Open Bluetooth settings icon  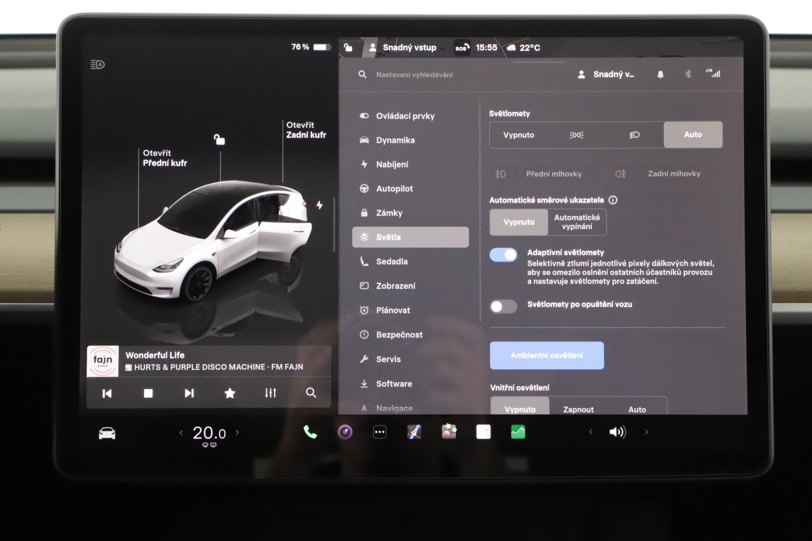[x=688, y=74]
